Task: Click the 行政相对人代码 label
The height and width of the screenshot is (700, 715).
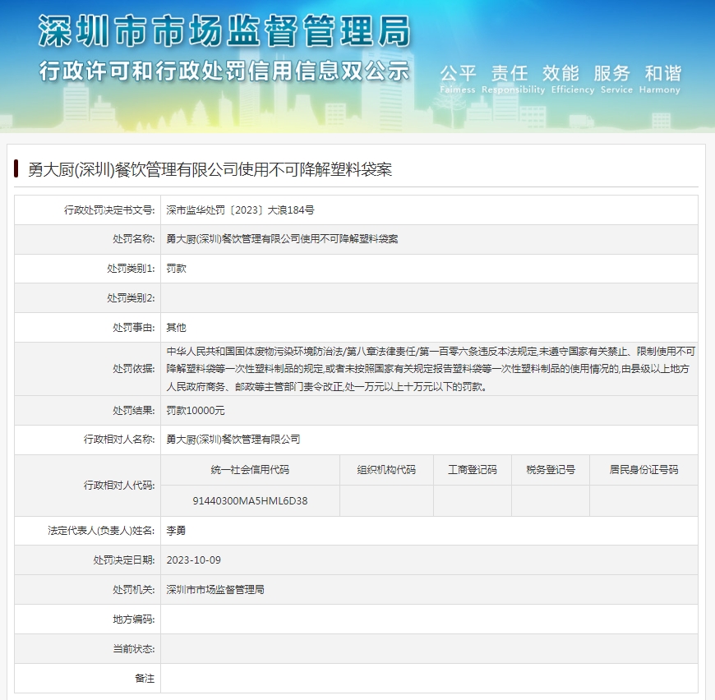Action: pyautogui.click(x=119, y=486)
